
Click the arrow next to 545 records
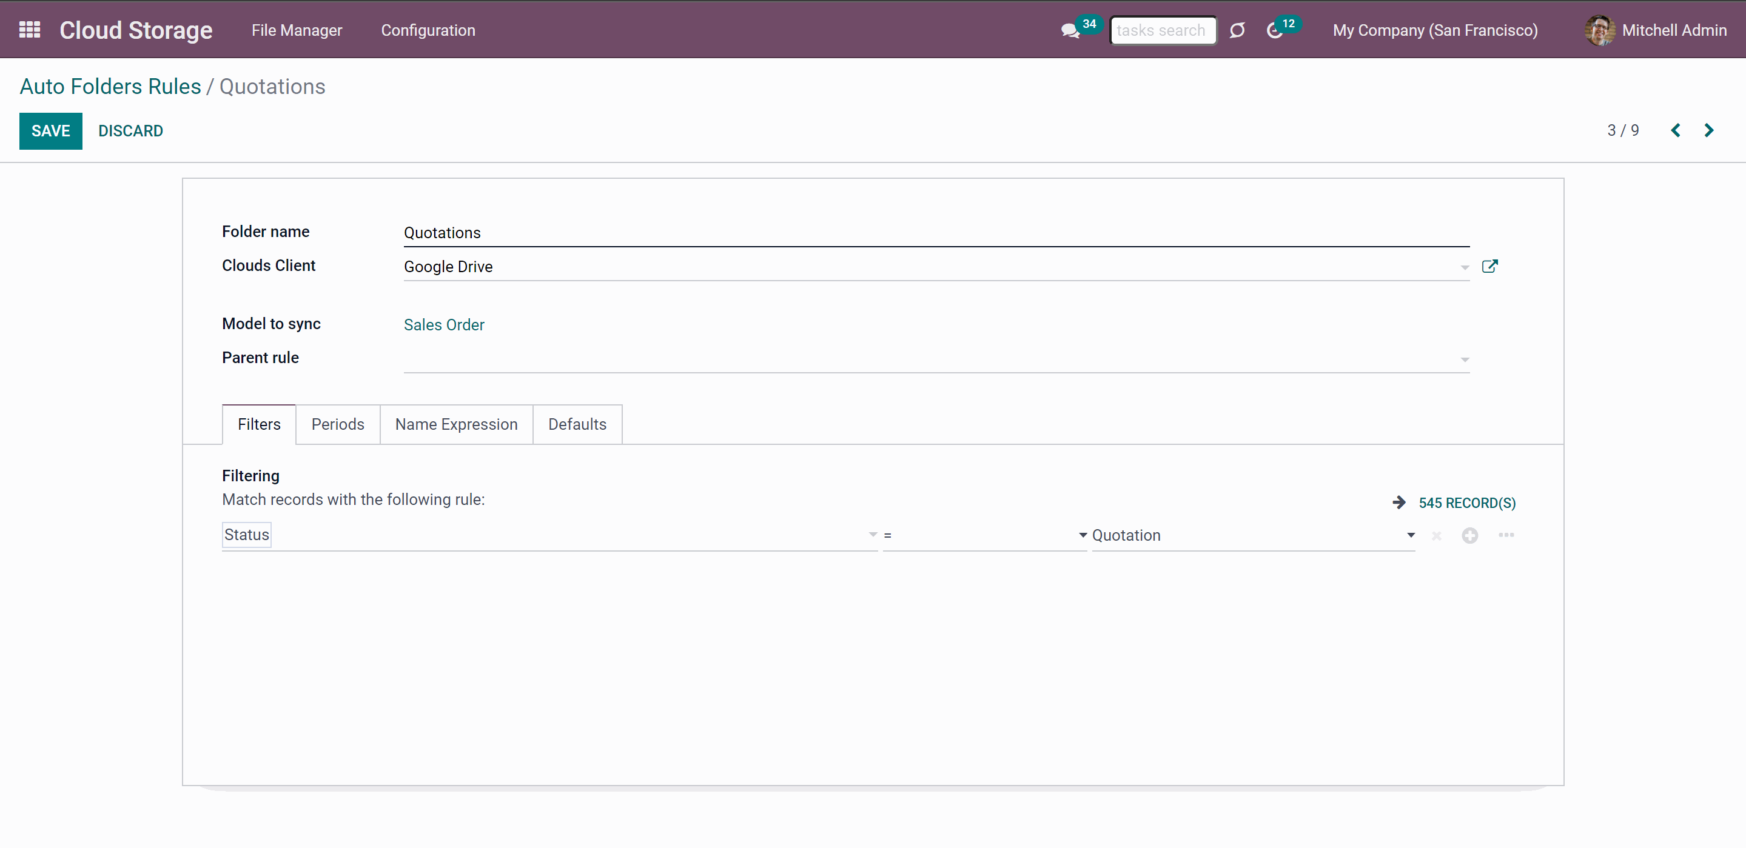1399,502
